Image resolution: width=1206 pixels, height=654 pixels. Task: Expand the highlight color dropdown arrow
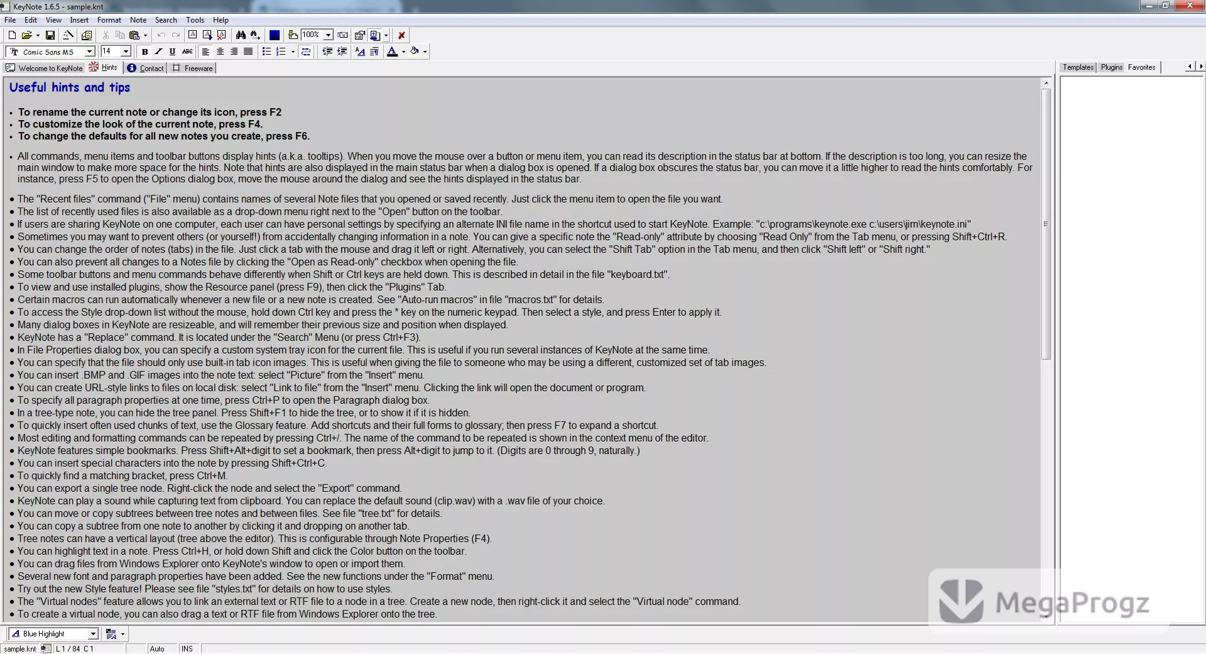click(425, 52)
